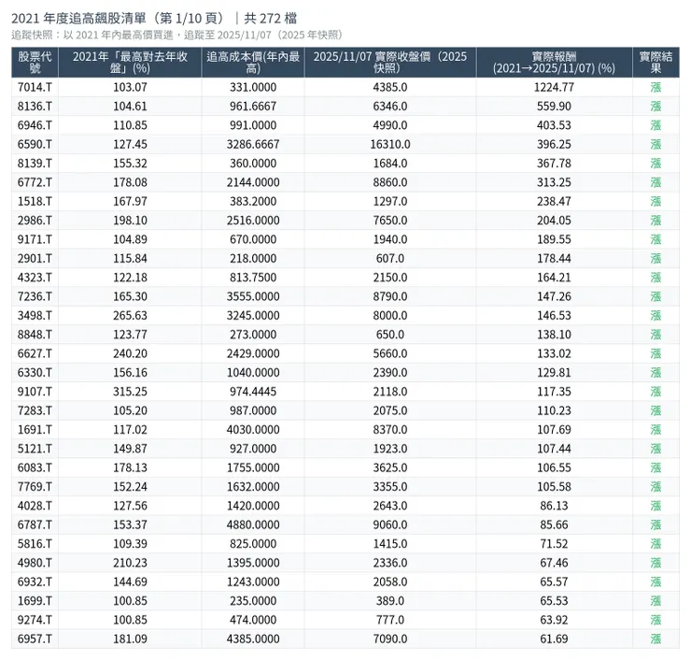
Task: Click the cost price 813.7500
Action: tap(253, 278)
